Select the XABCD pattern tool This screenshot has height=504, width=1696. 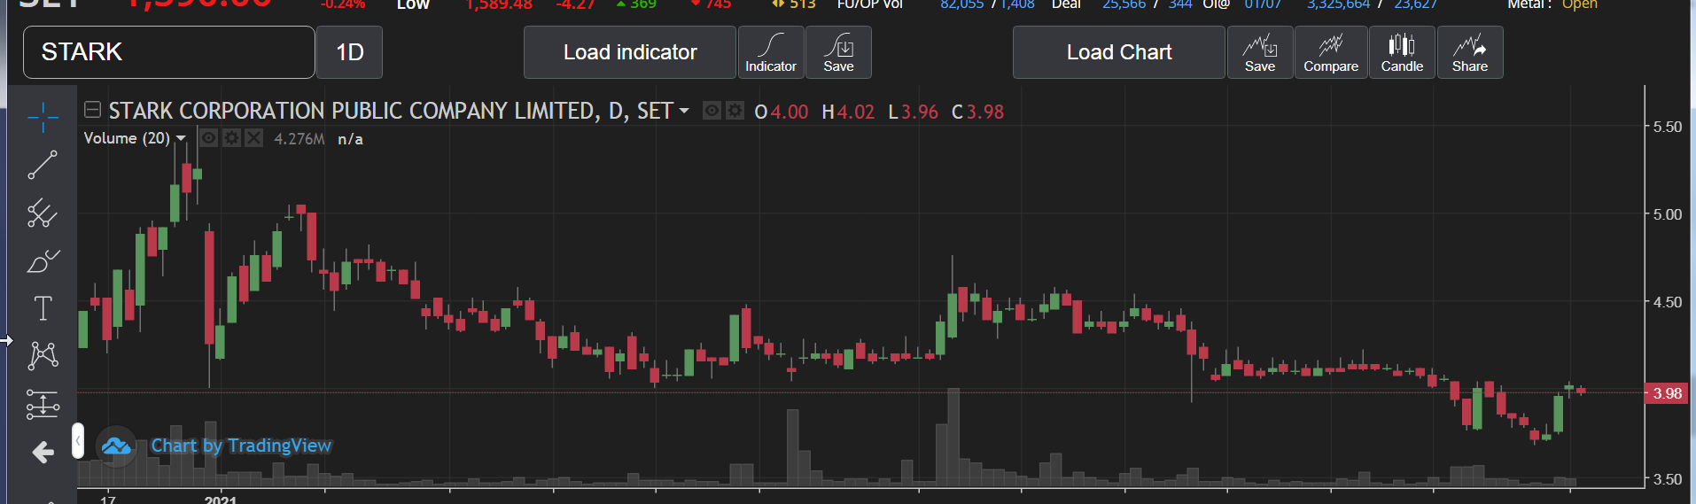tap(43, 356)
